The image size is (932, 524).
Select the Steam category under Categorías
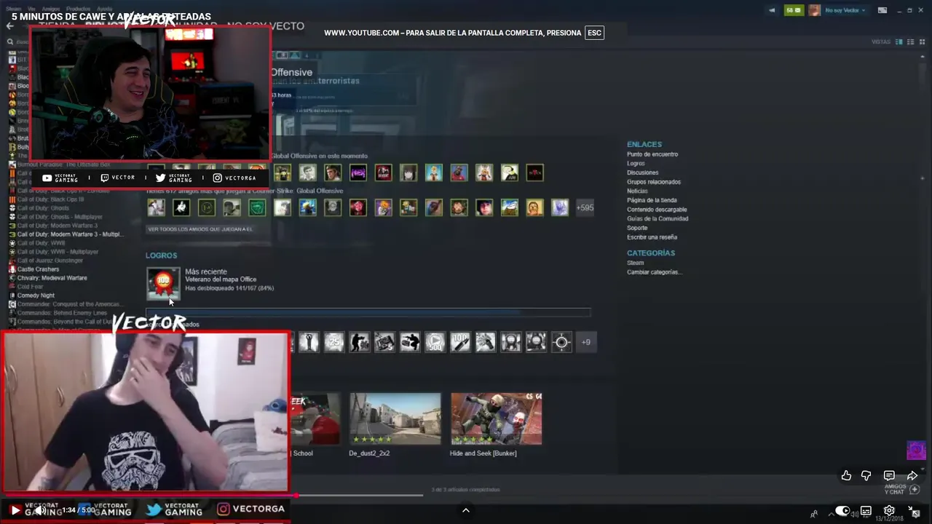pos(635,263)
